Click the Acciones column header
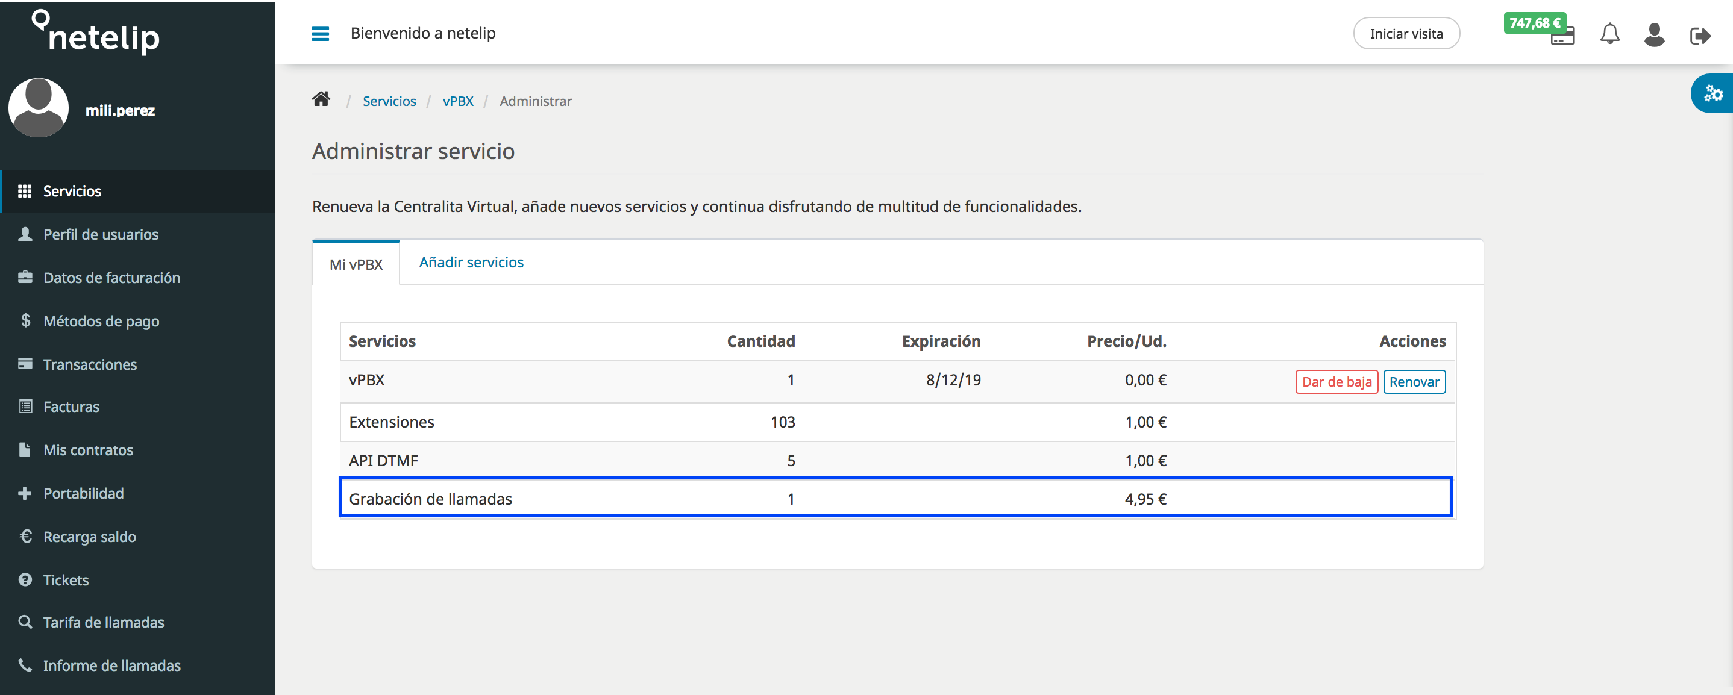 click(1413, 341)
